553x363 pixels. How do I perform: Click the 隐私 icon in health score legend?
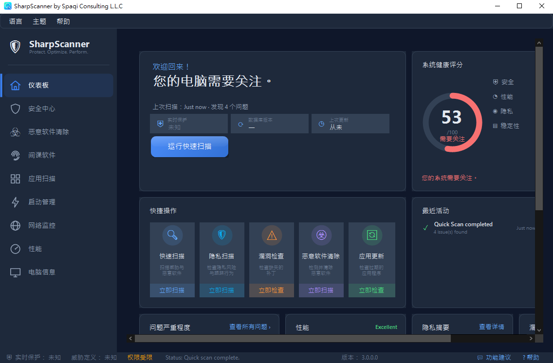495,111
